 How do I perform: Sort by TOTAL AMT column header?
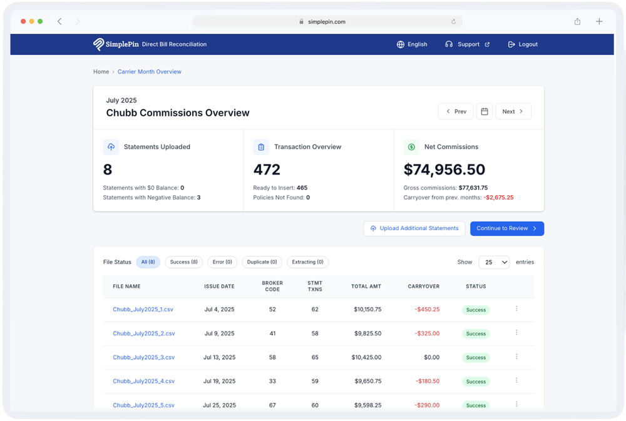[x=366, y=287]
